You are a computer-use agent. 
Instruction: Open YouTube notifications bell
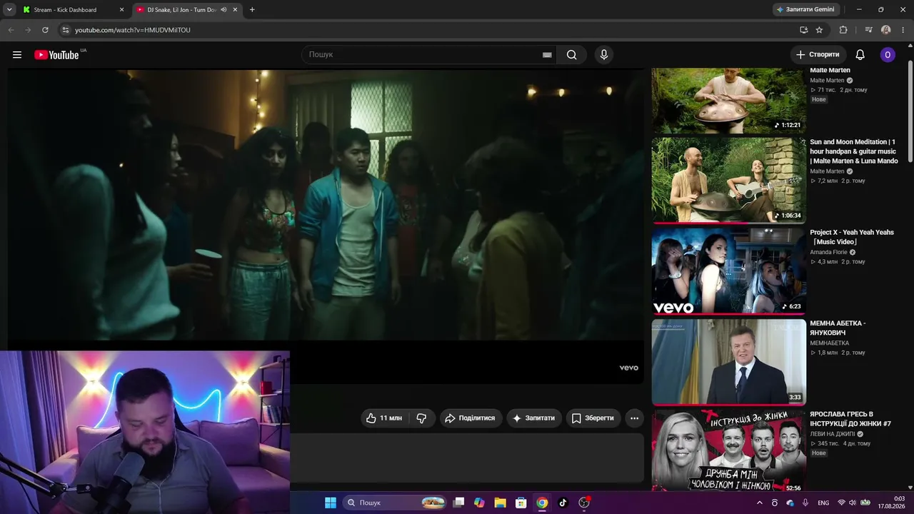860,55
